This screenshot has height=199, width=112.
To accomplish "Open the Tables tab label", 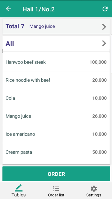I will click(x=19, y=195).
